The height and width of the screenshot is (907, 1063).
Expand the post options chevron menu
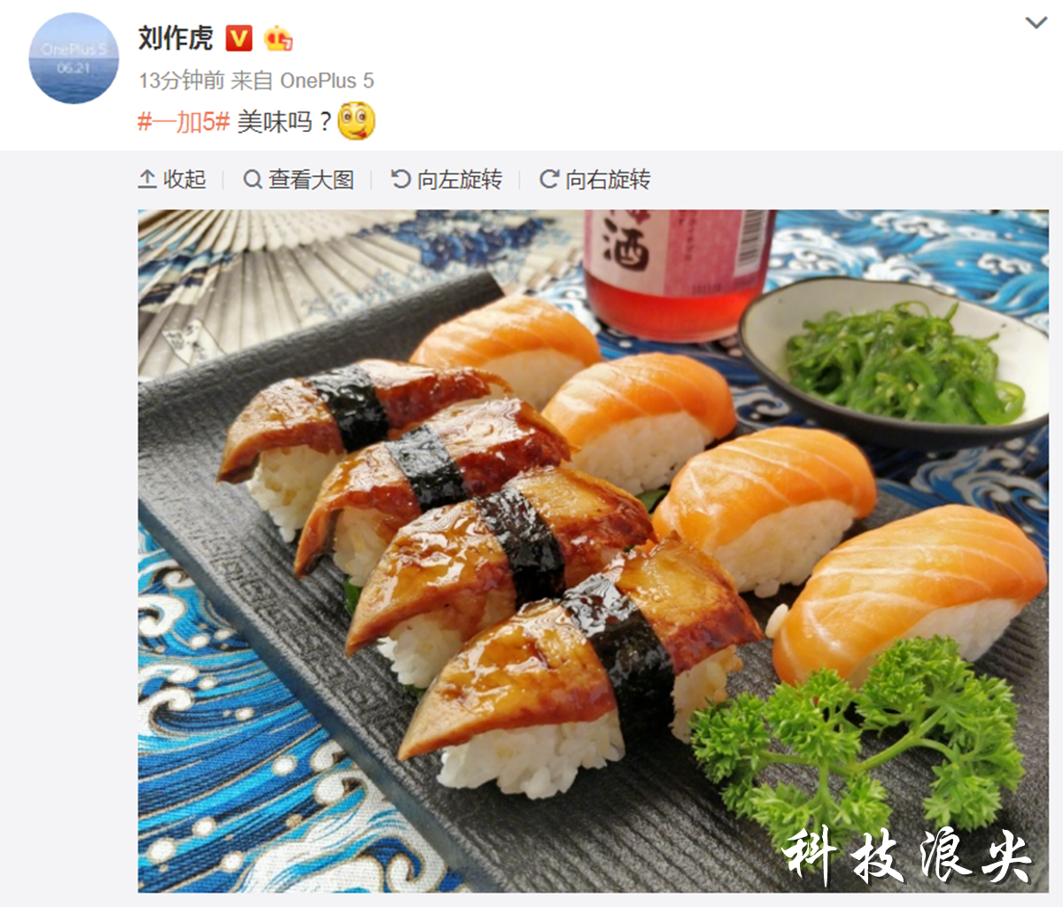pos(1036,23)
